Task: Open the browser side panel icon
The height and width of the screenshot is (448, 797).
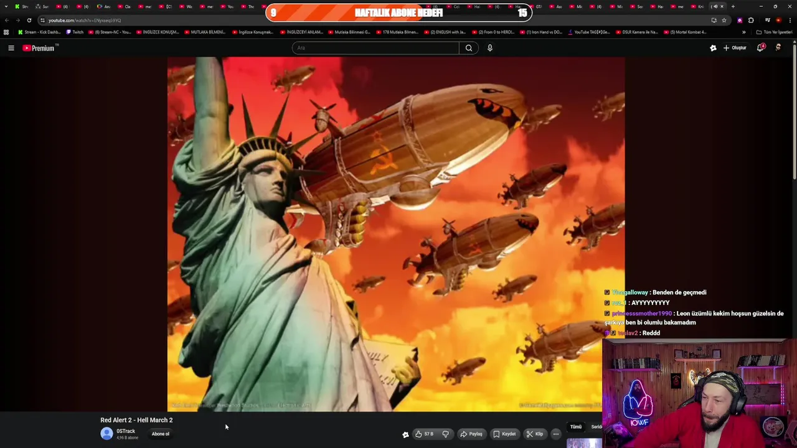Action: coord(768,20)
